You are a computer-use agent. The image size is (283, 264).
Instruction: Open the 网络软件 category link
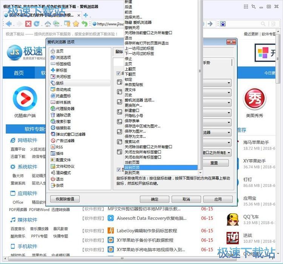[28, 140]
